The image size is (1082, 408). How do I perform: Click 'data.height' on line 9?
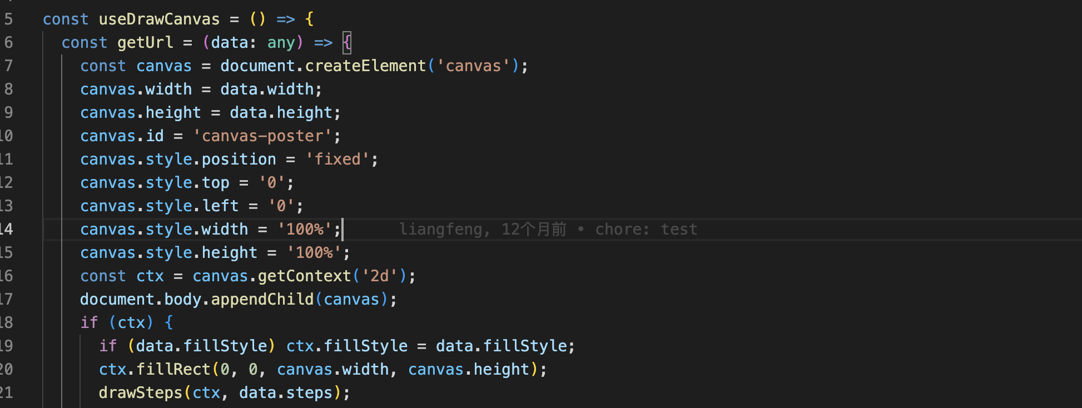(x=281, y=113)
